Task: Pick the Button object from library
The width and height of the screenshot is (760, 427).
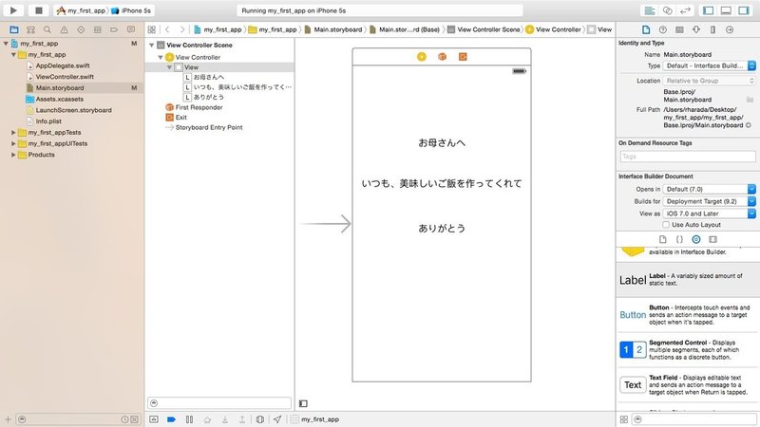Action: coord(688,315)
